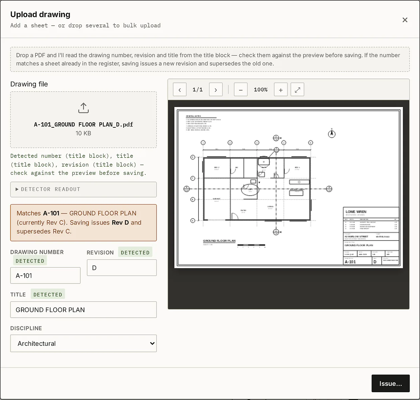420x400 pixels.
Task: Click the DETECTED badge under Drawing Number
Action: 30,261
